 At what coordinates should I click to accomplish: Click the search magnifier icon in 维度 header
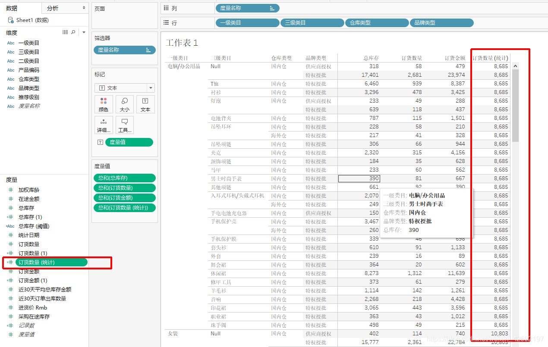[x=73, y=32]
